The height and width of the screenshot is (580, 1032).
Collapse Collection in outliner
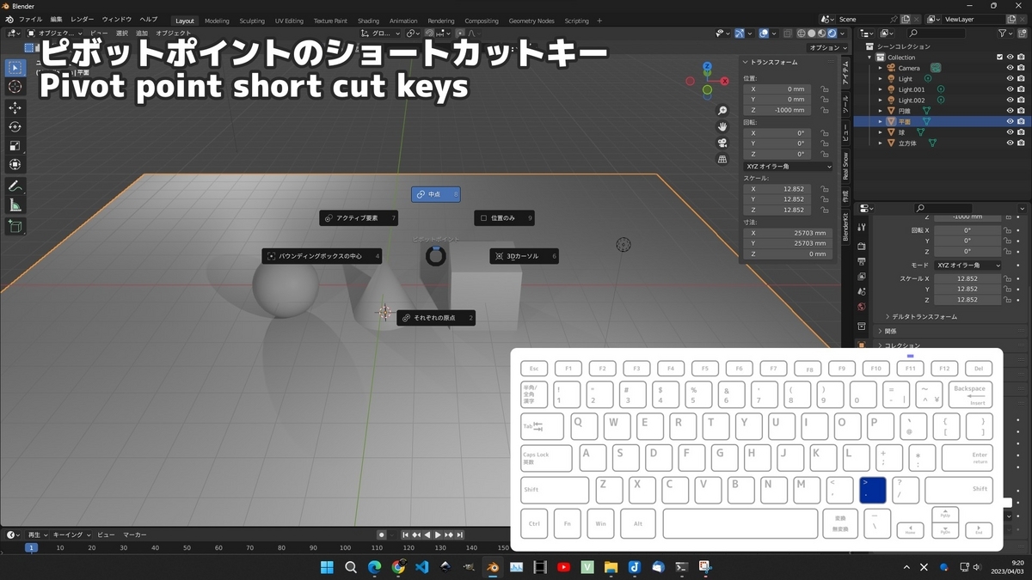(870, 58)
